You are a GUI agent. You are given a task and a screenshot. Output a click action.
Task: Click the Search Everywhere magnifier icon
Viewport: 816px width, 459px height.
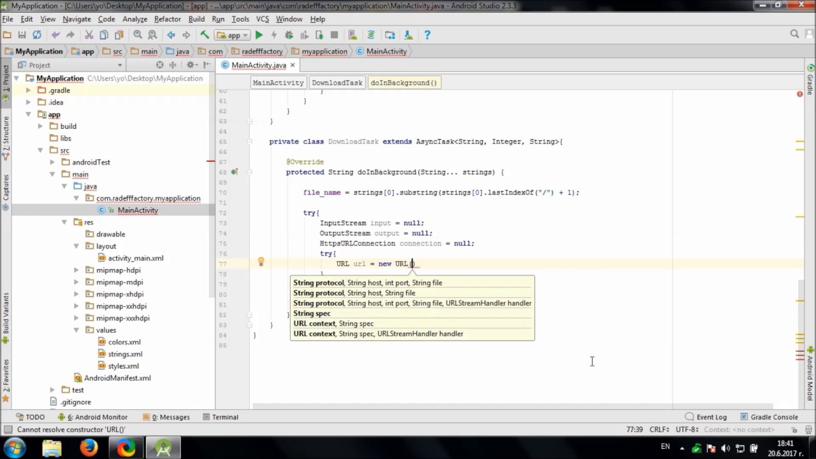coord(794,34)
